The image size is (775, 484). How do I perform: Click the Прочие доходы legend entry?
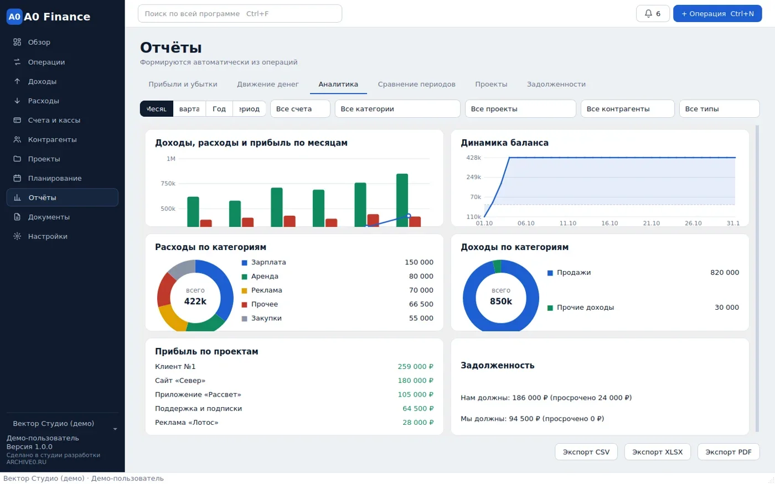click(x=643, y=308)
